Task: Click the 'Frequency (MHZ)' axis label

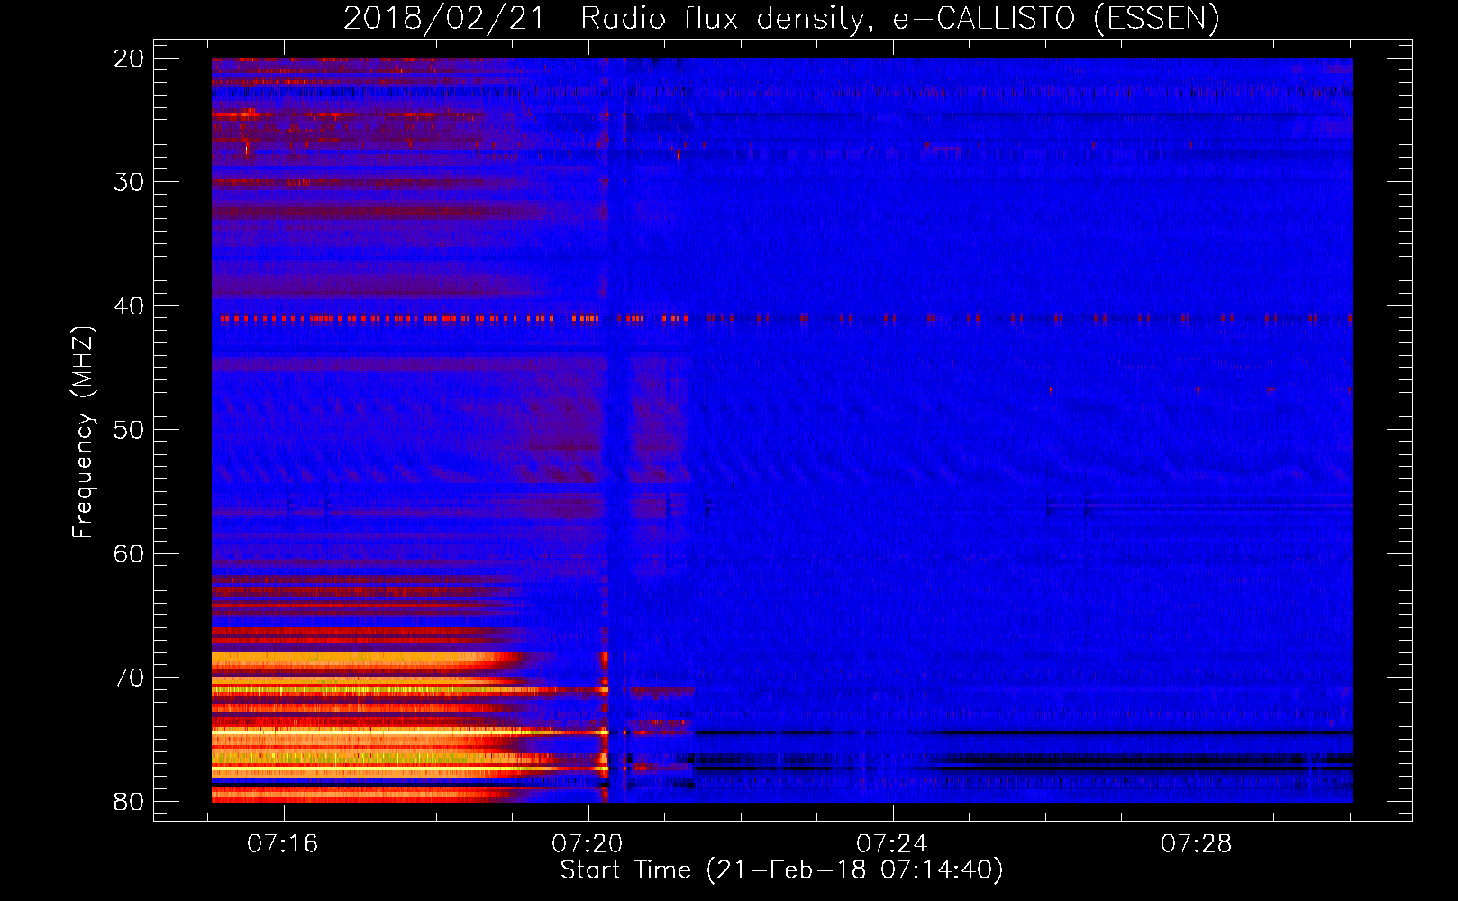Action: [83, 432]
